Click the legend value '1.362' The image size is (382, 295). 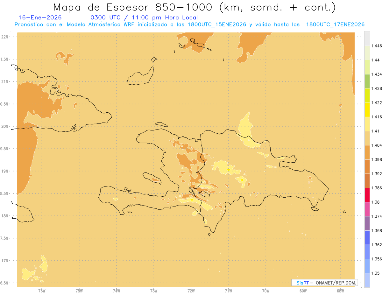(x=377, y=245)
